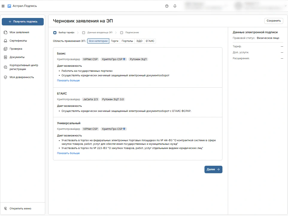288x216 pixels.
Task: Click the help question mark icon
Action: (x=167, y=6)
